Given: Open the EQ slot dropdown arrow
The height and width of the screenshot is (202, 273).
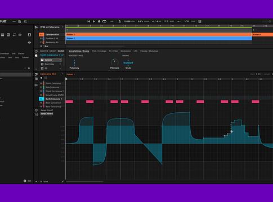Looking at the screenshot, I should pos(60,68).
